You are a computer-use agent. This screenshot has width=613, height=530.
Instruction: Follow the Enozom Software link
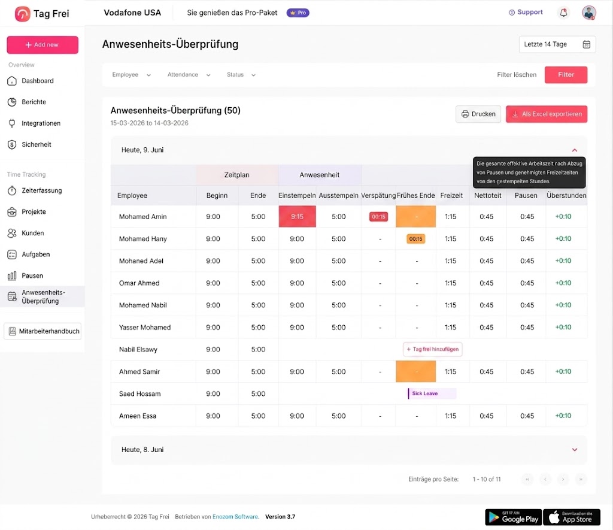235,517
